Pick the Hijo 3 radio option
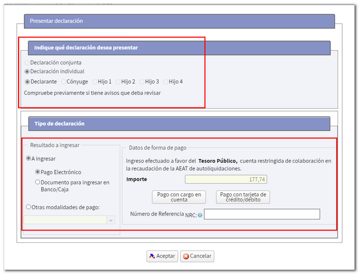Viewport: 359px width, 274px height. point(142,82)
